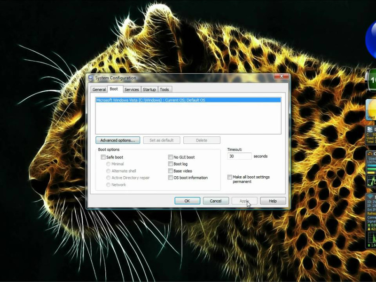Viewport: 376px width, 282px height.
Task: Open the Services tab
Action: pyautogui.click(x=132, y=89)
